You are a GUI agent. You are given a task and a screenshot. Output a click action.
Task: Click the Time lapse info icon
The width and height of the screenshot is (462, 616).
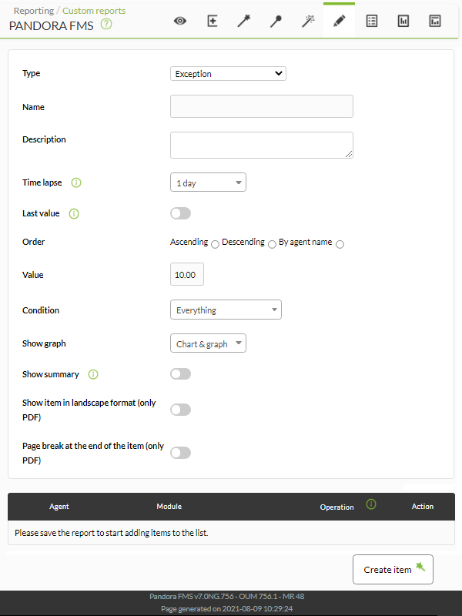(x=76, y=182)
